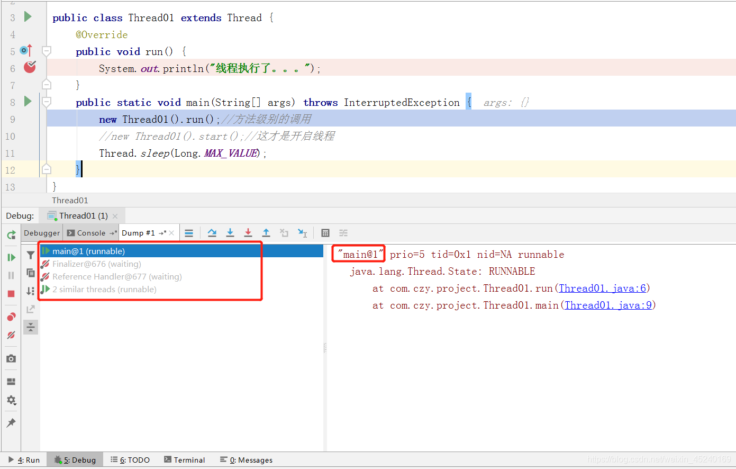Open the 0: Messages tool window

click(x=246, y=460)
